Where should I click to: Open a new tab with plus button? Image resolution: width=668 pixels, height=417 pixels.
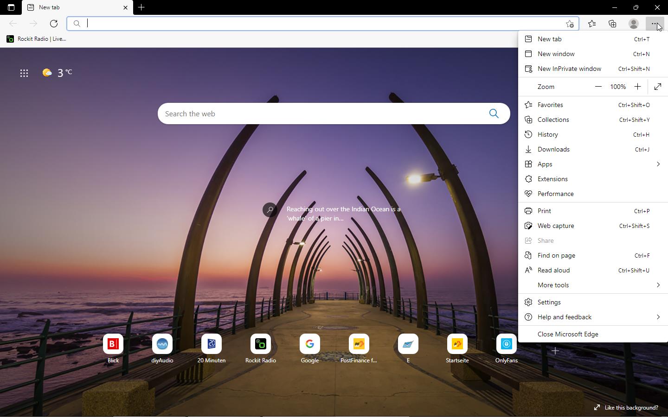141,7
